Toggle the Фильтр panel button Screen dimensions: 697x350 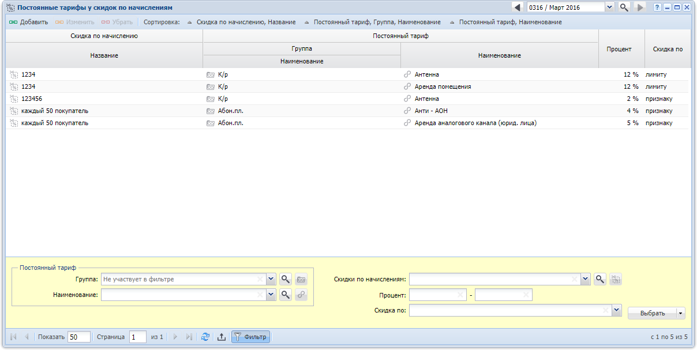pos(250,337)
